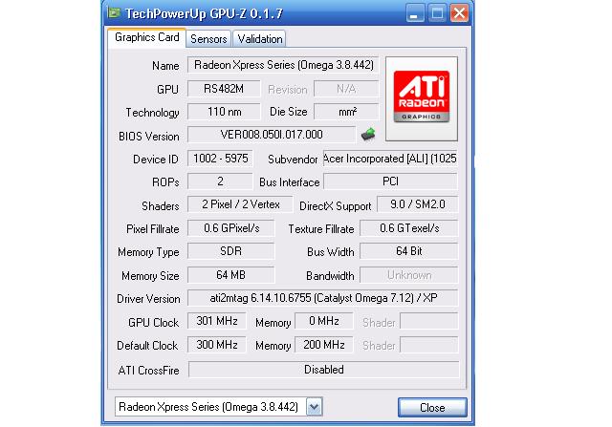Click the Texture Fillrate field 0.6 GTexel/s
This screenshot has height=427, width=612.
tap(408, 228)
